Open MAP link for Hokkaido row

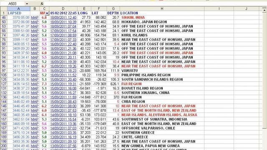pos(35,22)
